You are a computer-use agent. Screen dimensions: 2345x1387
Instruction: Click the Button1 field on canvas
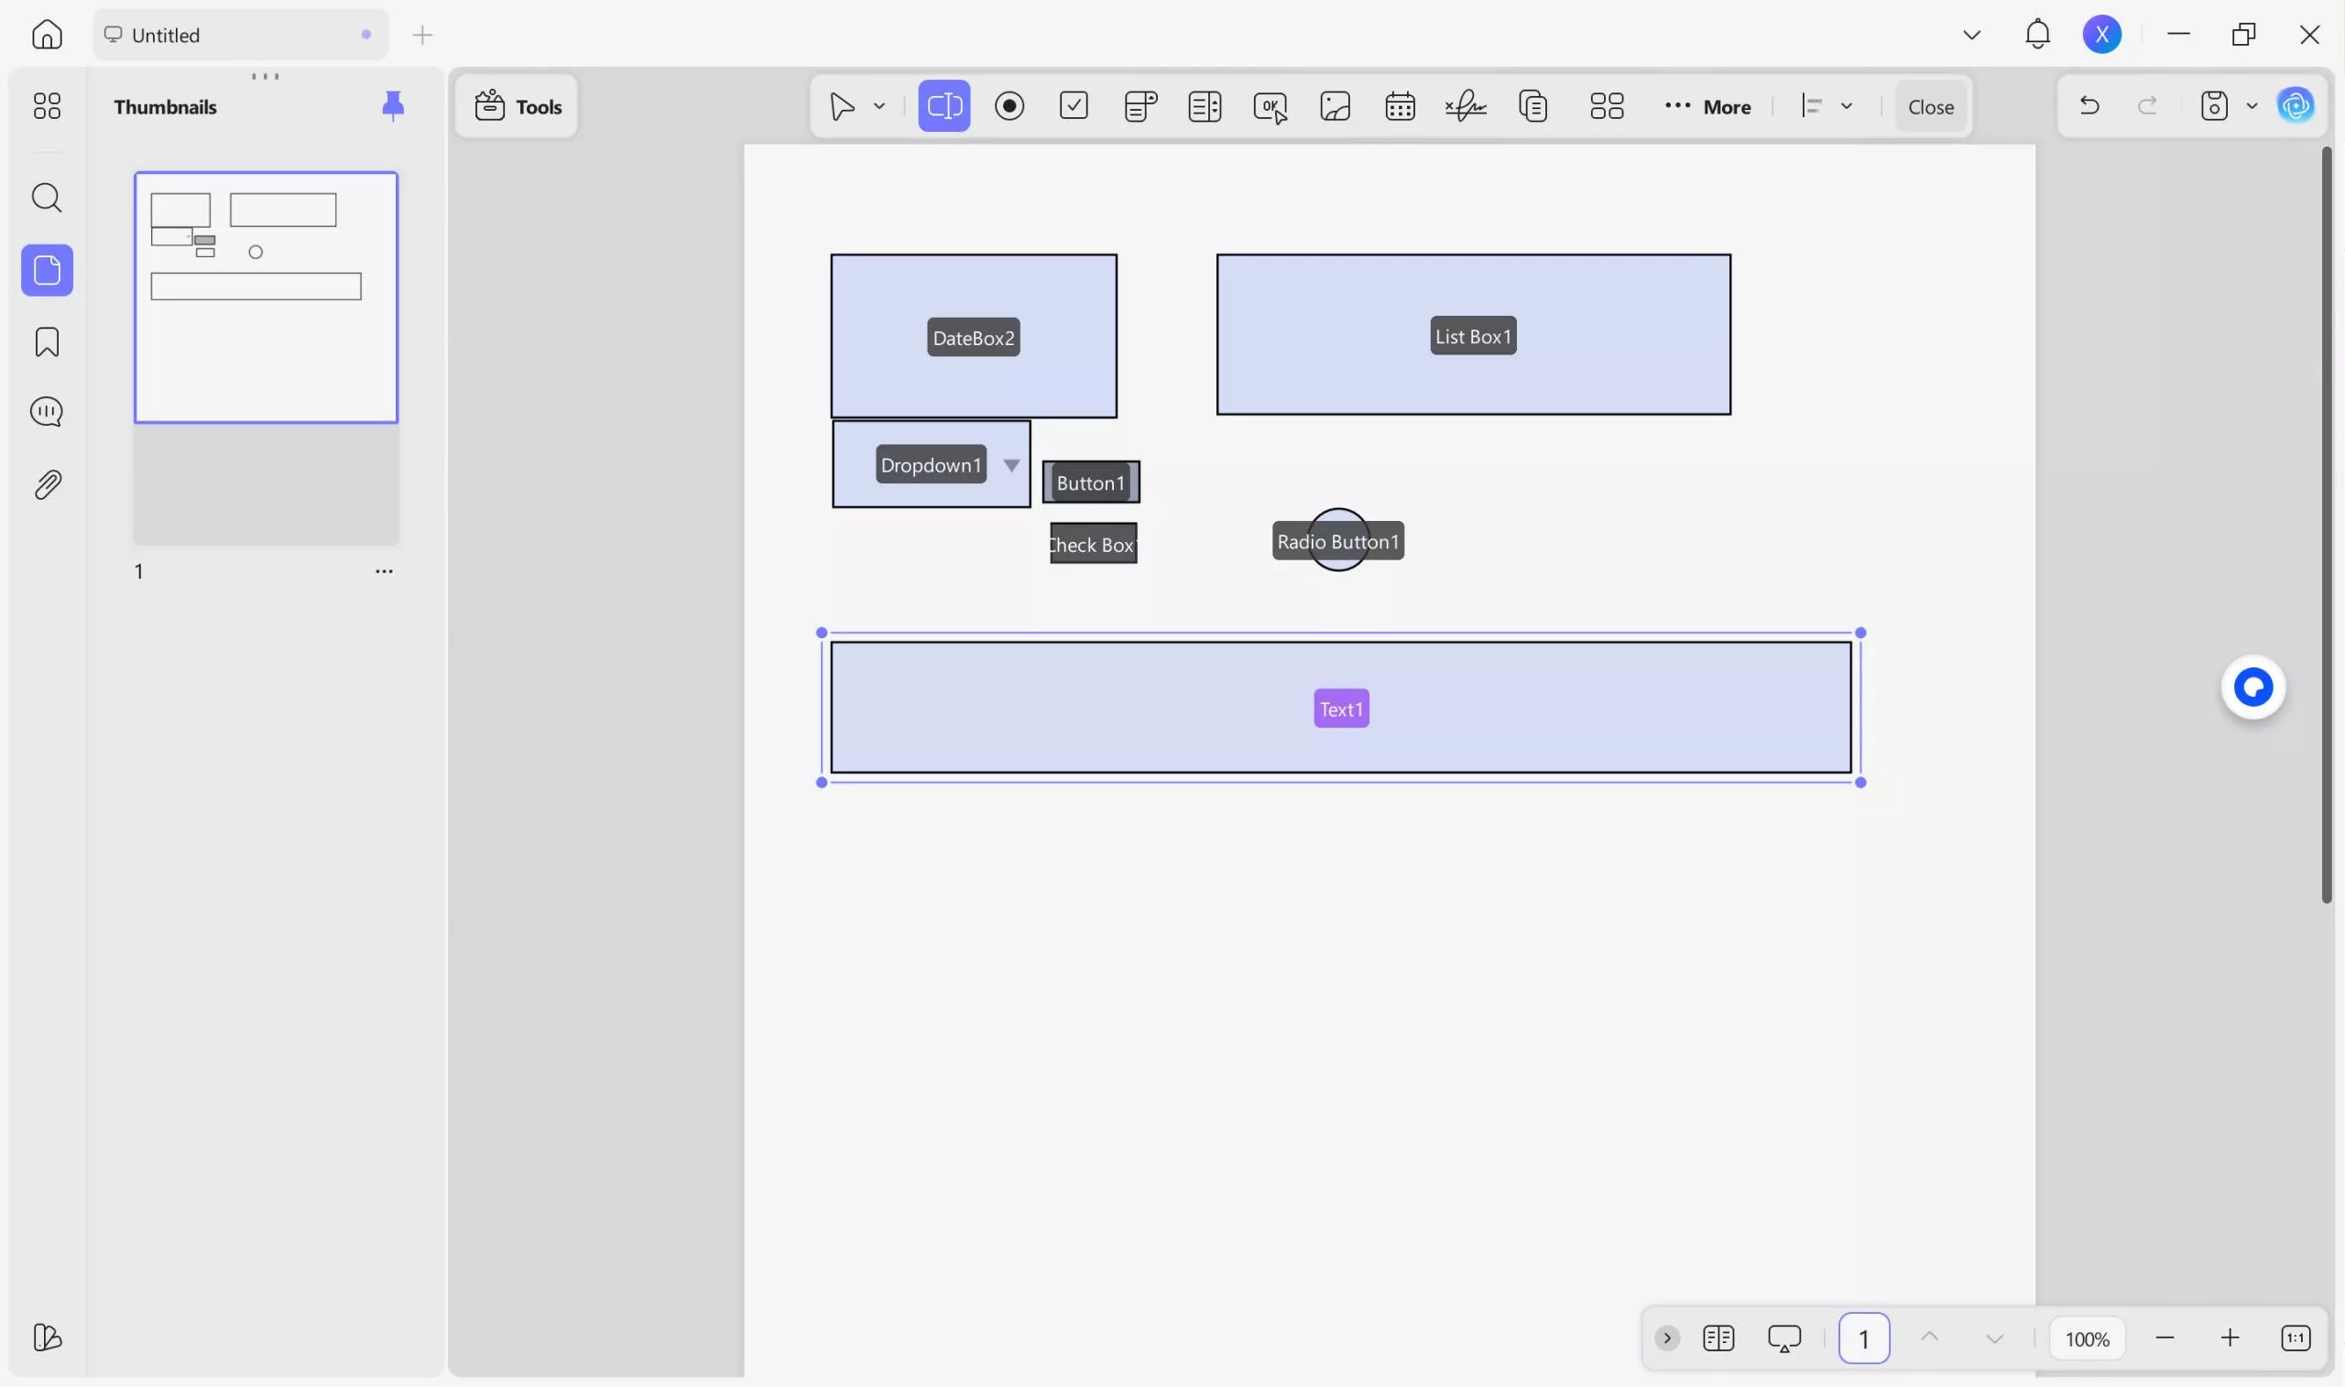[x=1090, y=482]
